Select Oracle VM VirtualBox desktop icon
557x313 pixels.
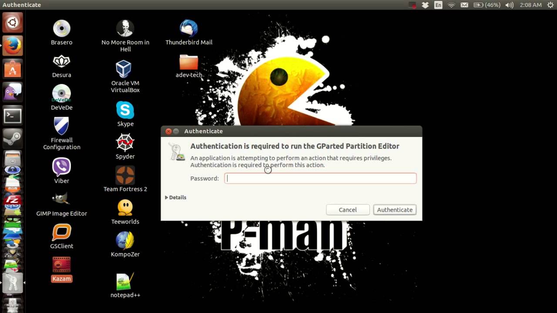point(125,77)
